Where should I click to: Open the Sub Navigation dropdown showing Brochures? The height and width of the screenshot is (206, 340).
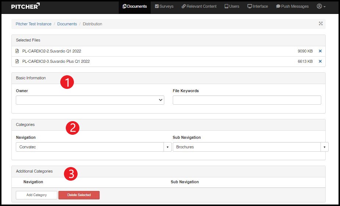pyautogui.click(x=250, y=147)
